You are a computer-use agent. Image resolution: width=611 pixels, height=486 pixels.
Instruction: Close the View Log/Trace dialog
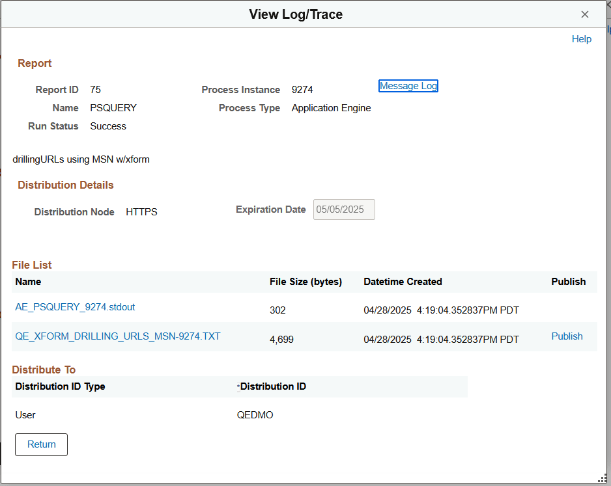tap(584, 14)
